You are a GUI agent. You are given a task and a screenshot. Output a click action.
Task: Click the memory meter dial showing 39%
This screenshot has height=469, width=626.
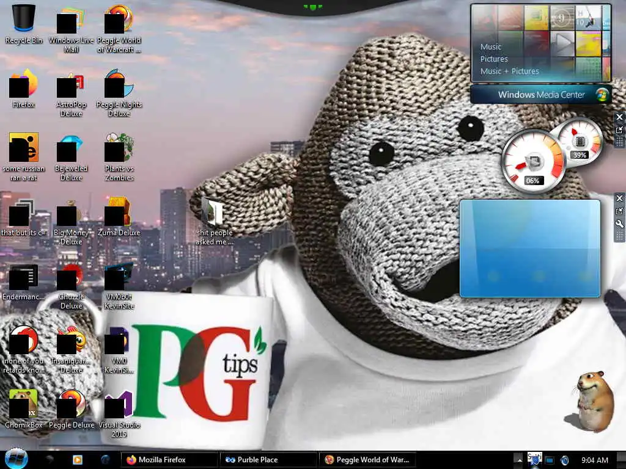pyautogui.click(x=580, y=141)
